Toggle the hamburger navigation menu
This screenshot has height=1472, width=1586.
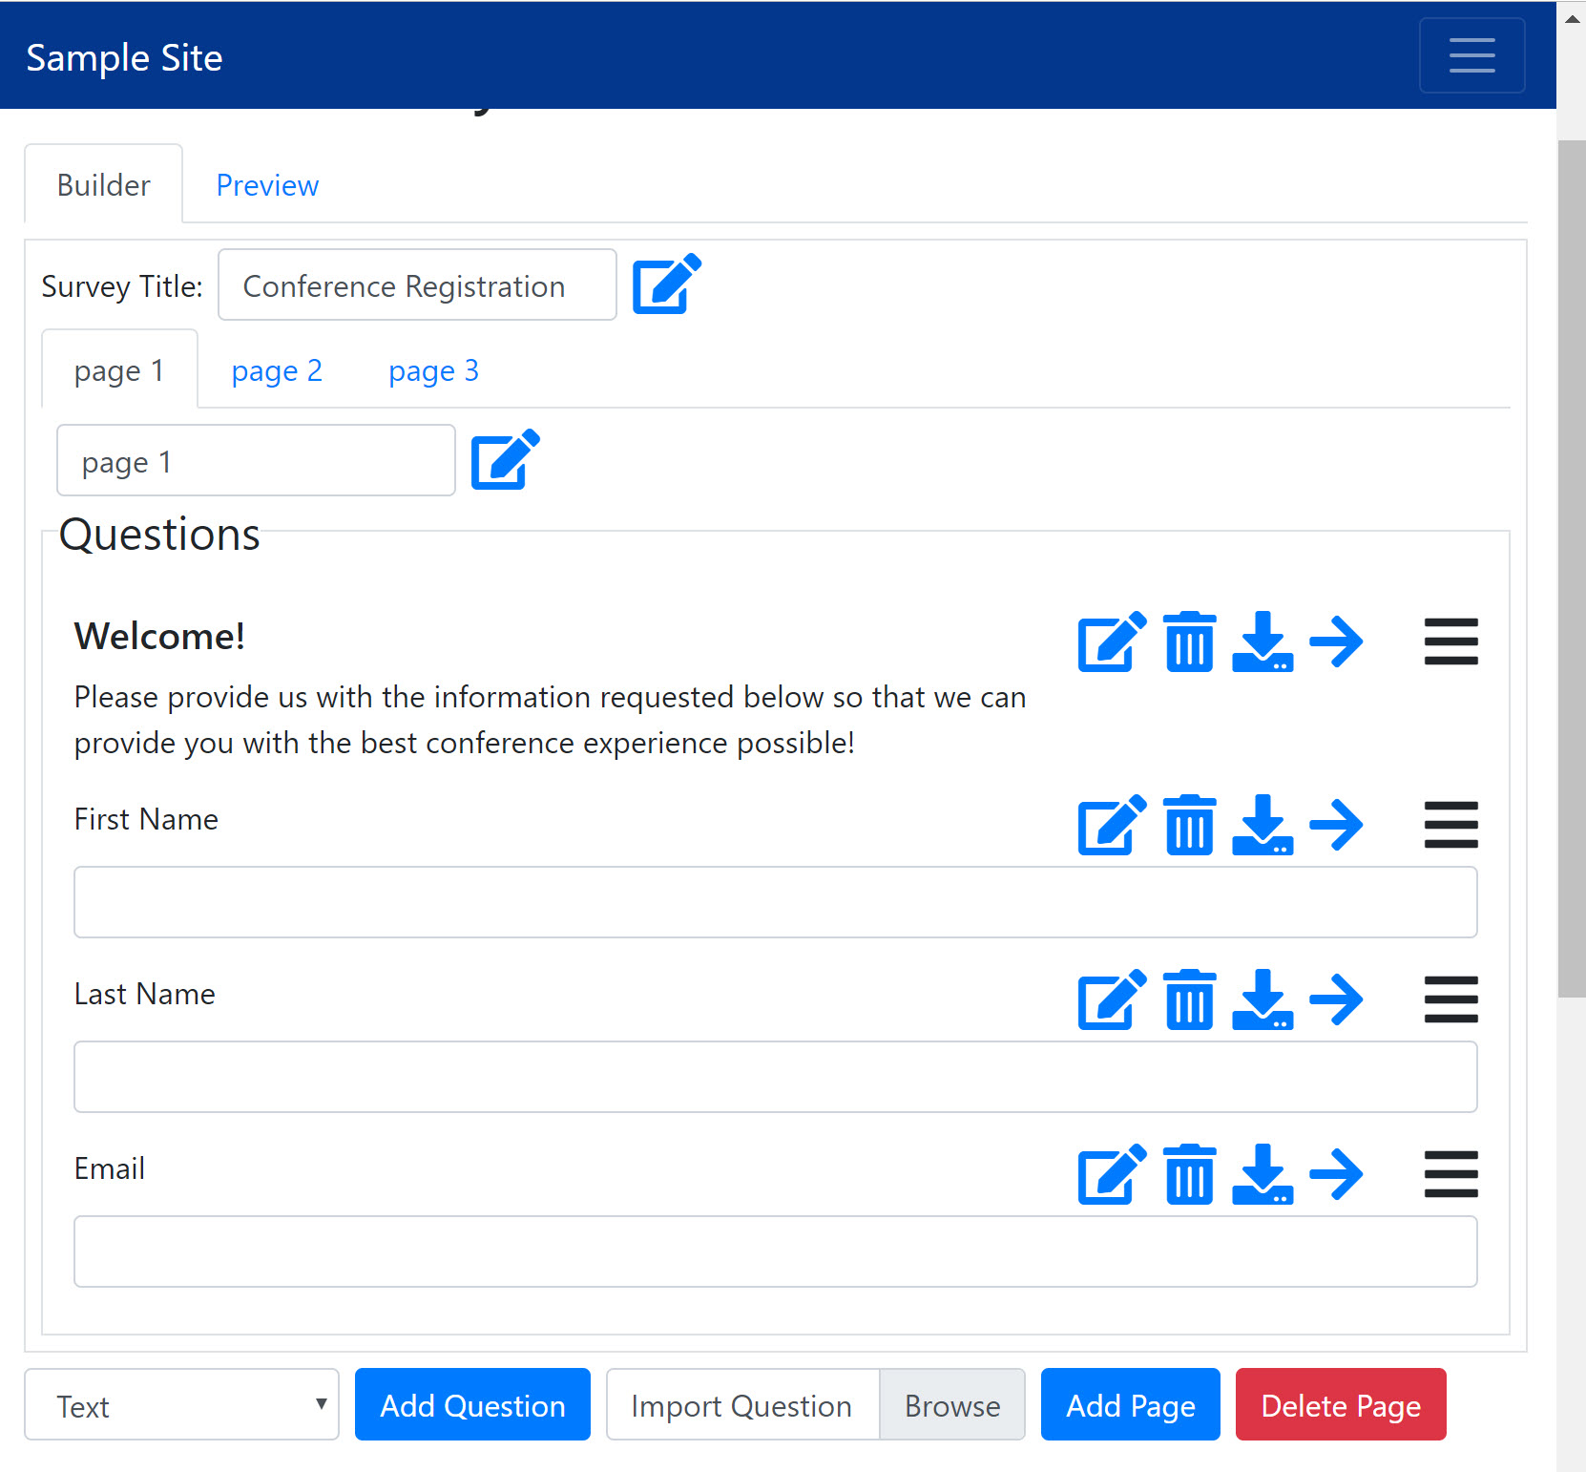[x=1471, y=55]
